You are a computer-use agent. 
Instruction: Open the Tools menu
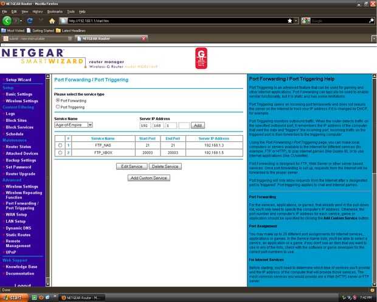click(71, 12)
